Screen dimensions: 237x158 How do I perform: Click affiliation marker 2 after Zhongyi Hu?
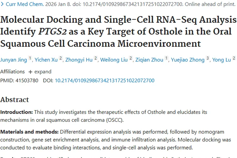pyautogui.click(x=96, y=58)
